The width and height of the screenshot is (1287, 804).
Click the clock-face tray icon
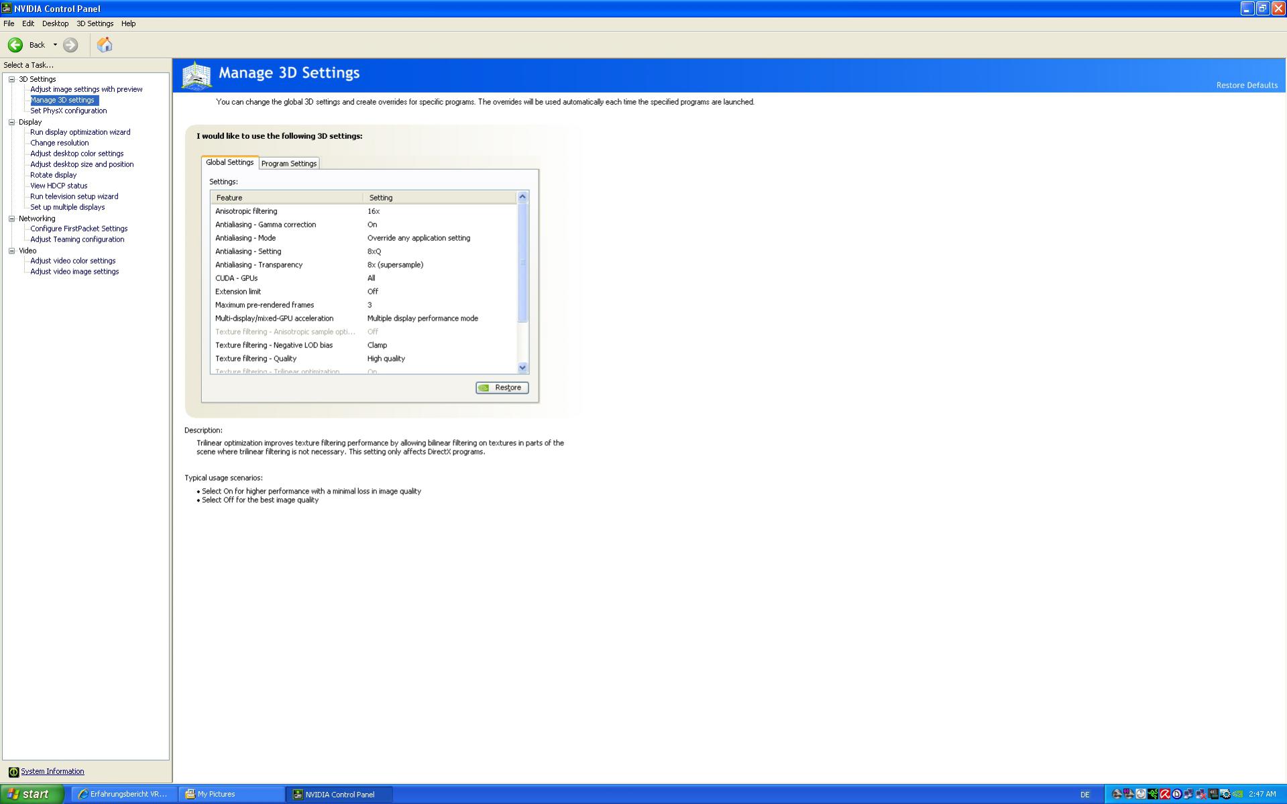(1141, 794)
